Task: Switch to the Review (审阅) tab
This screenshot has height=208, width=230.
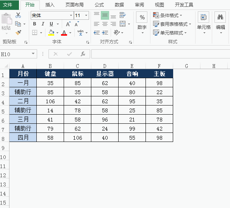Action: point(139,5)
